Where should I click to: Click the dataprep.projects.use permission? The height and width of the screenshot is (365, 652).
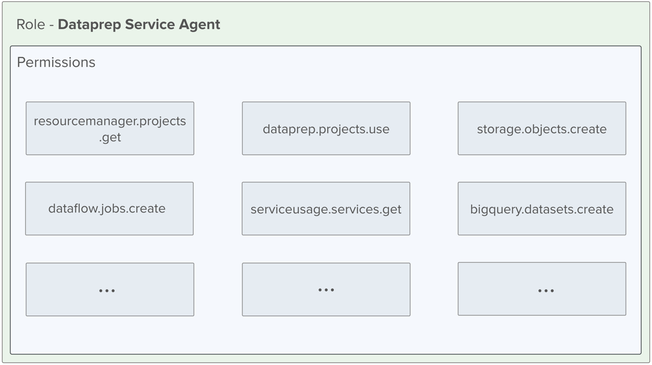[325, 128]
